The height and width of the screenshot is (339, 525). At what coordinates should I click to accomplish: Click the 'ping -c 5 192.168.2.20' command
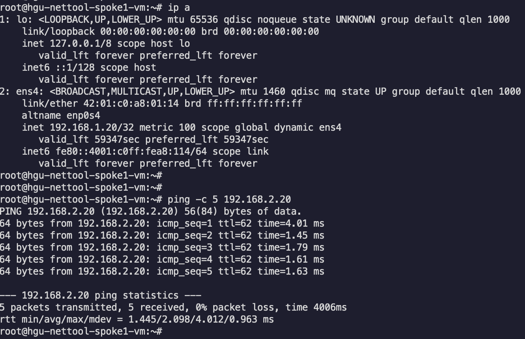(229, 199)
